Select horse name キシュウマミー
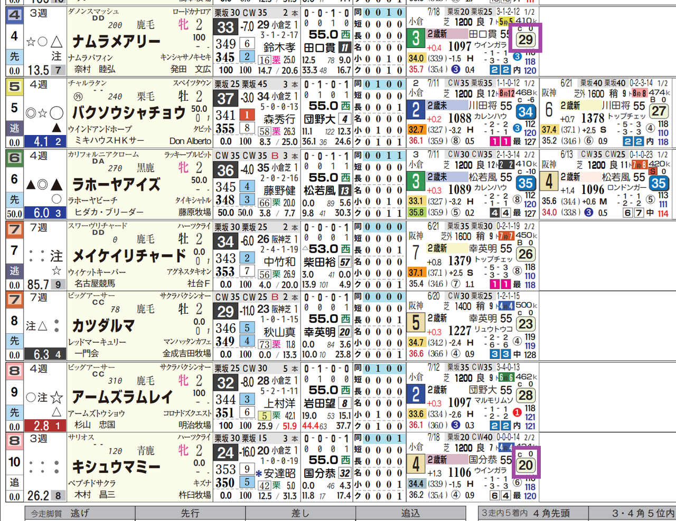The height and width of the screenshot is (521, 676). [x=116, y=467]
